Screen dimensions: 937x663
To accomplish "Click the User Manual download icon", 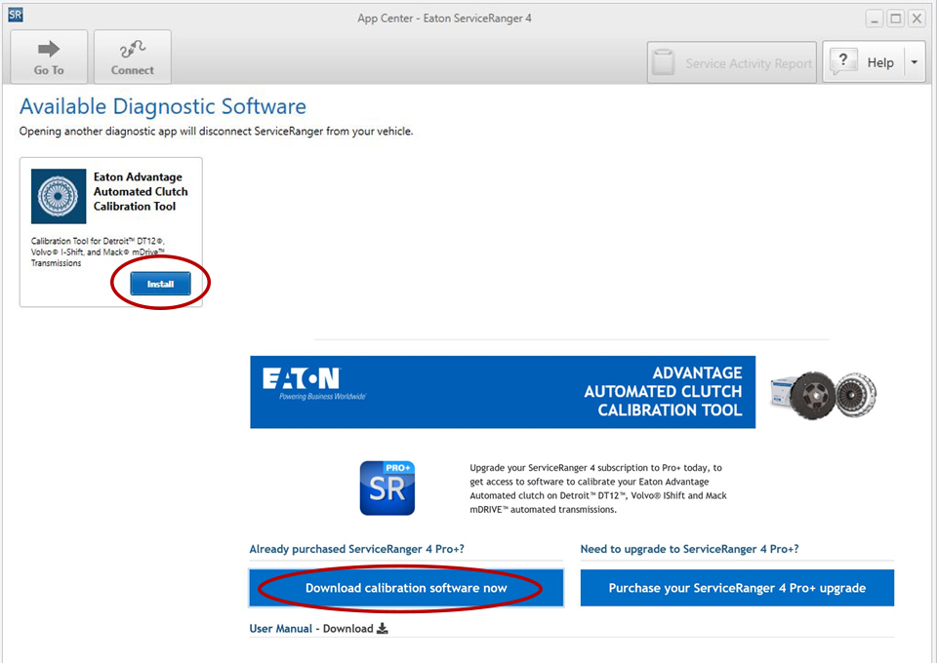I will pyautogui.click(x=383, y=629).
